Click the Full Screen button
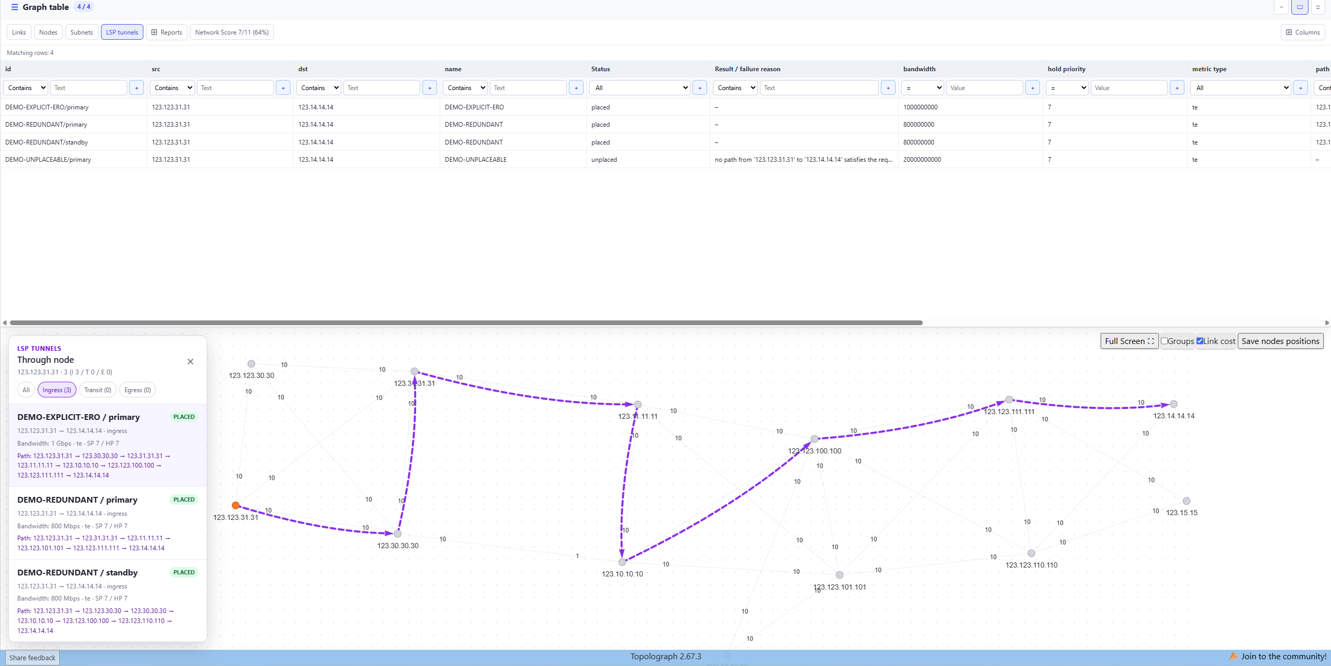Screen dimensions: 1331x666 click(x=1129, y=341)
